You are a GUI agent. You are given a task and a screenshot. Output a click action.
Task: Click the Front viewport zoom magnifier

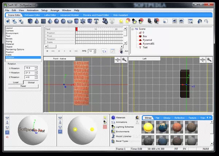124,60
